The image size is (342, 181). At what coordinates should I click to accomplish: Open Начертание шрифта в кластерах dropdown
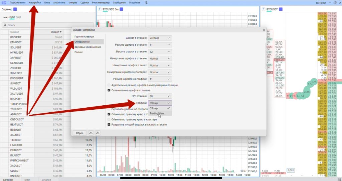tap(160, 72)
